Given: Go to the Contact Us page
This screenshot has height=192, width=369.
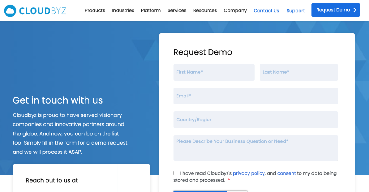Looking at the screenshot, I should (x=266, y=11).
